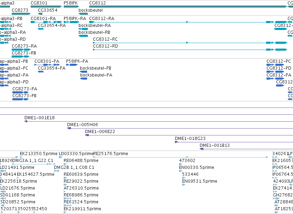Screen dimensions: 293x214
Task: Select EST SD01168.5prime
Action: [18, 195]
